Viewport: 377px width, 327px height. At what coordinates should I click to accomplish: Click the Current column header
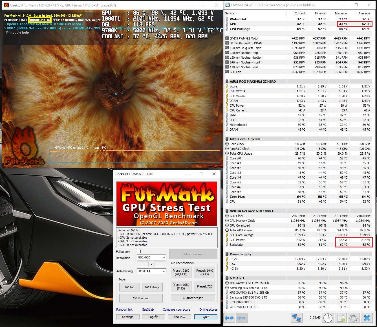click(297, 13)
